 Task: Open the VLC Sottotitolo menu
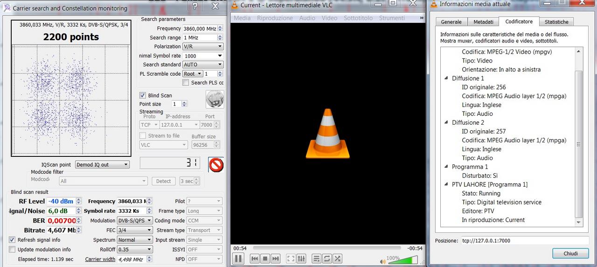point(358,18)
